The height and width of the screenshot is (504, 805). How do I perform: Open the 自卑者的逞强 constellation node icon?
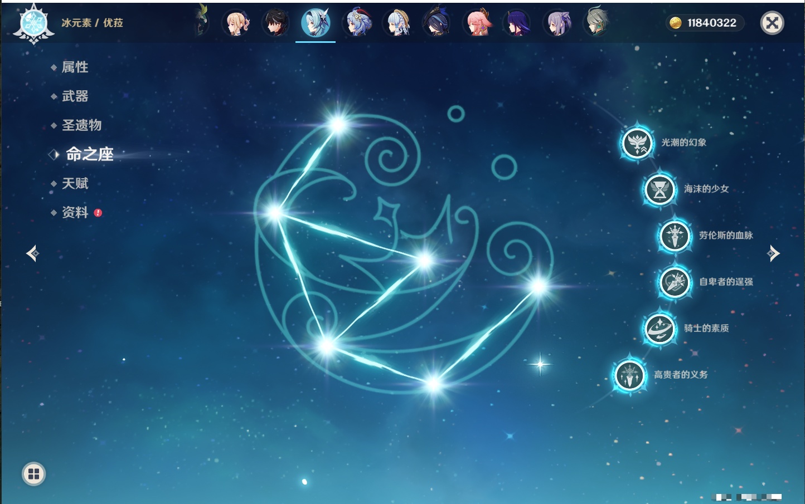pos(675,282)
